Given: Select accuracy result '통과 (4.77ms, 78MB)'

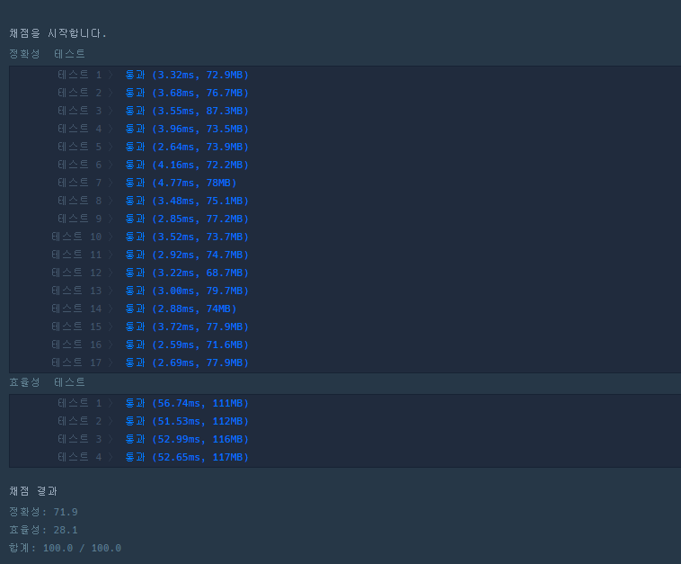Looking at the screenshot, I should click(181, 183).
